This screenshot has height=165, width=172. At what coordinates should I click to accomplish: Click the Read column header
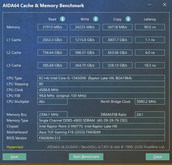coord(52,19)
